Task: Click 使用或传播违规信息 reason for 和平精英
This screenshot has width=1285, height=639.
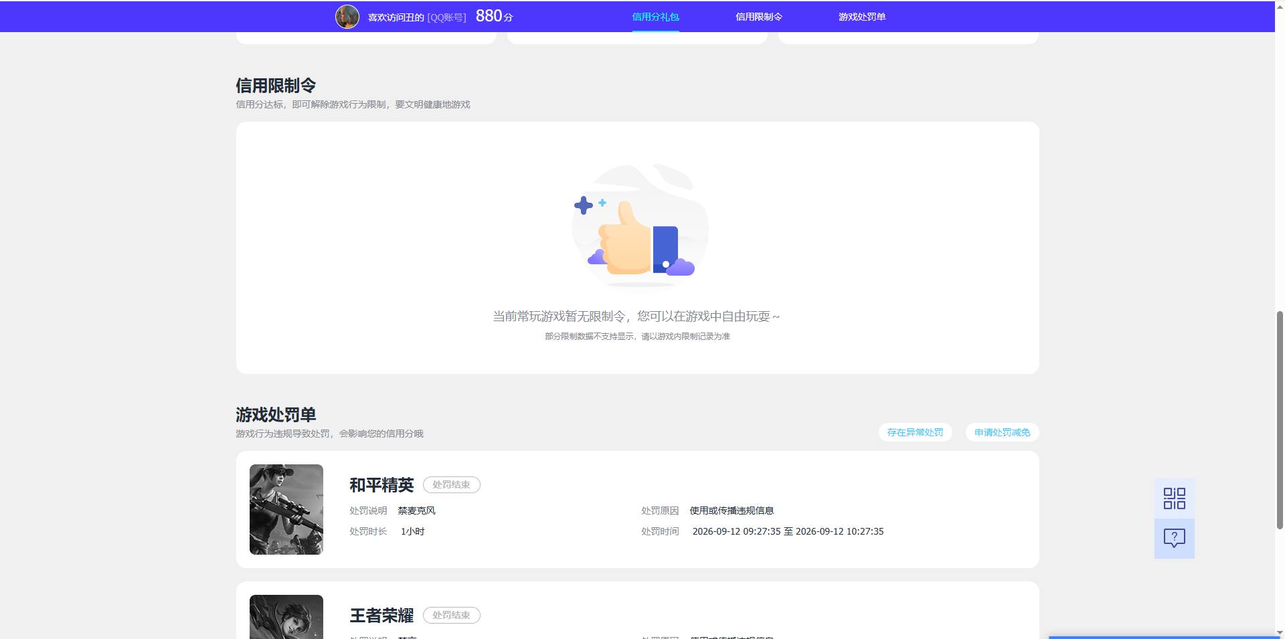Action: 732,511
